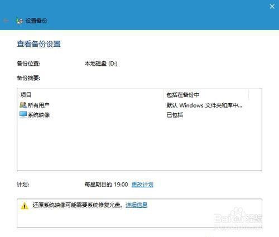Open the 详细信息 link
Image resolution: width=279 pixels, height=237 pixels.
pyautogui.click(x=137, y=205)
